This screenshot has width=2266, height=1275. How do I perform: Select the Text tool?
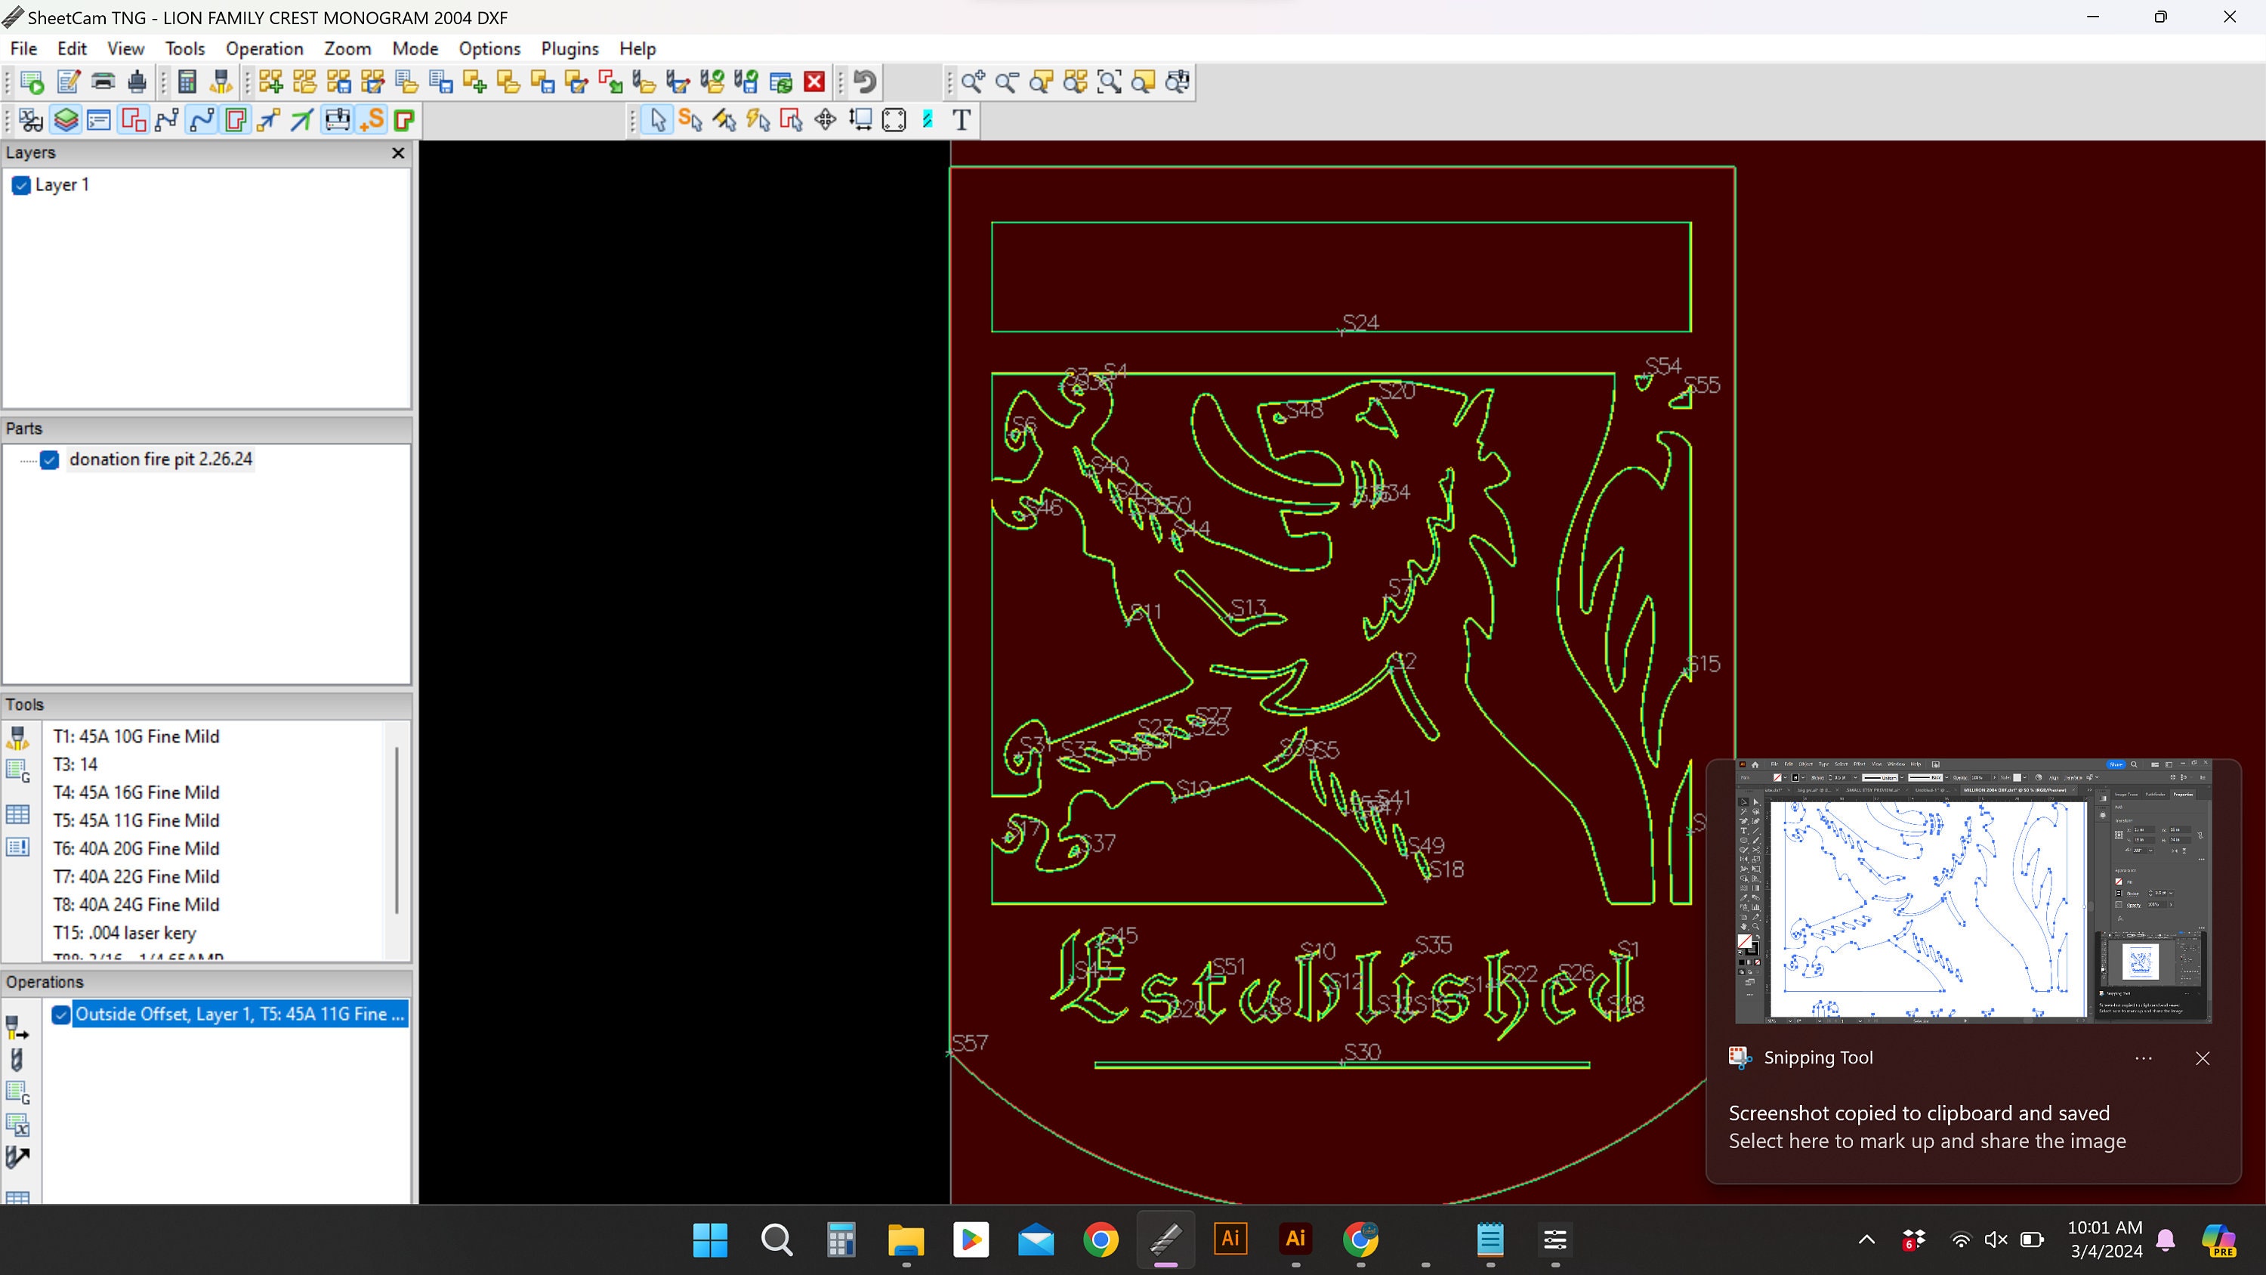tap(962, 119)
